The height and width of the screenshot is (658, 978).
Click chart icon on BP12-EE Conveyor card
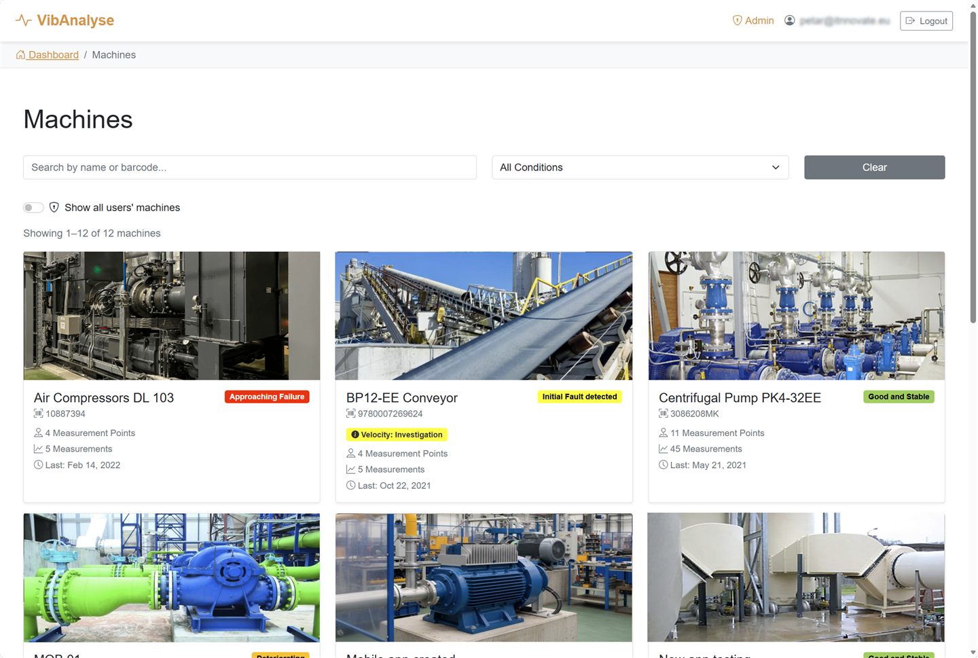351,469
